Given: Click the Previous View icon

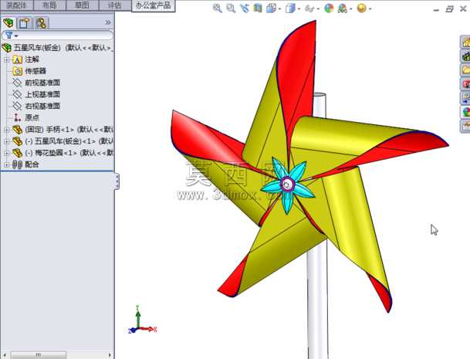Looking at the screenshot, I should pyautogui.click(x=245, y=8).
